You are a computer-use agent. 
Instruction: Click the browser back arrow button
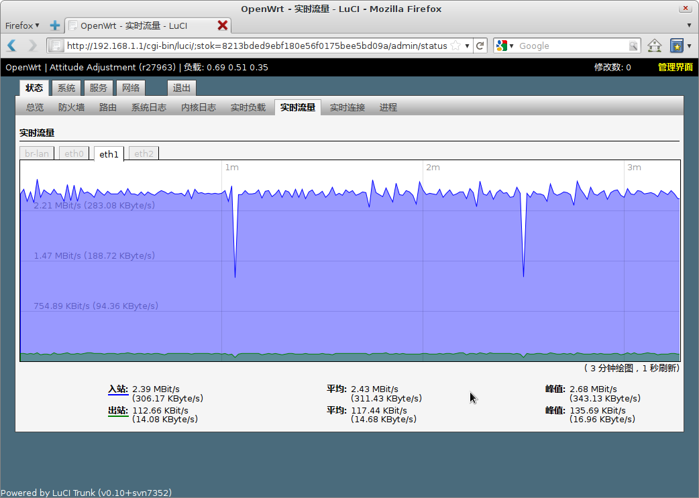click(x=11, y=46)
